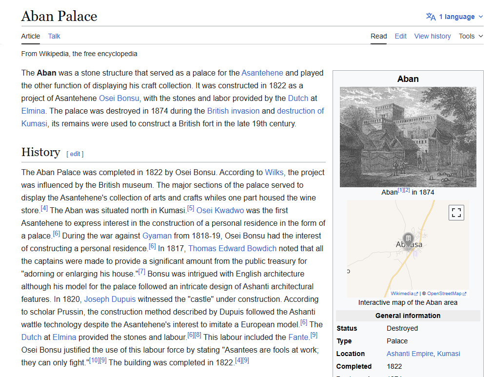Open the British invasion link
This screenshot has height=377, width=493.
click(x=233, y=111)
